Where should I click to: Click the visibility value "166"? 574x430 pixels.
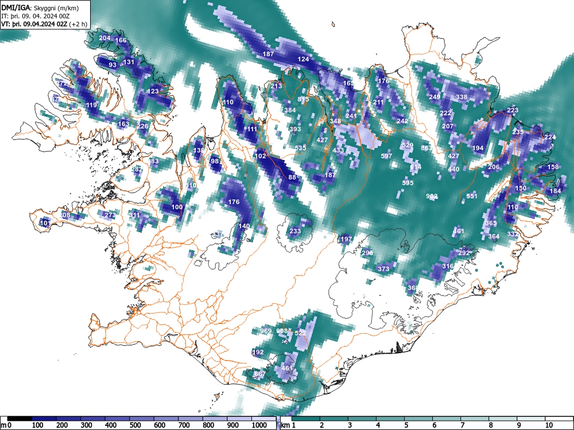(x=121, y=41)
